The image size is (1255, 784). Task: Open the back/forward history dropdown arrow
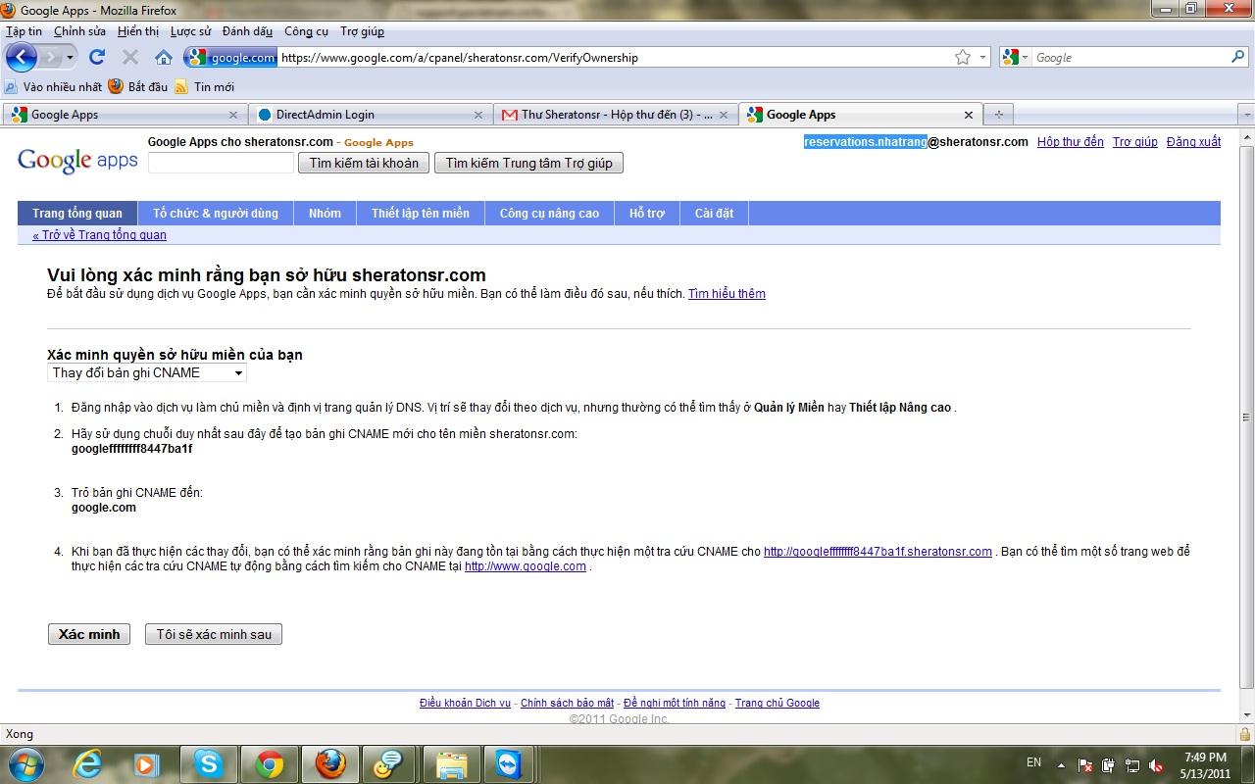[x=70, y=58]
